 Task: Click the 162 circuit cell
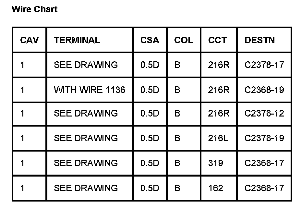click(216, 188)
